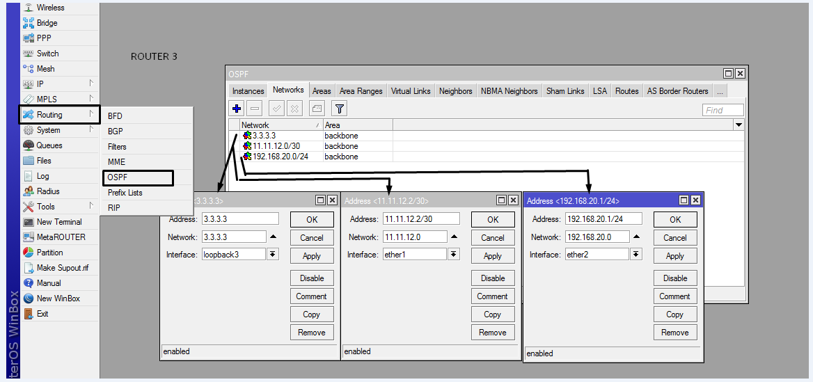Select OSPF in Routing submenu
Image resolution: width=813 pixels, height=382 pixels.
click(x=137, y=178)
